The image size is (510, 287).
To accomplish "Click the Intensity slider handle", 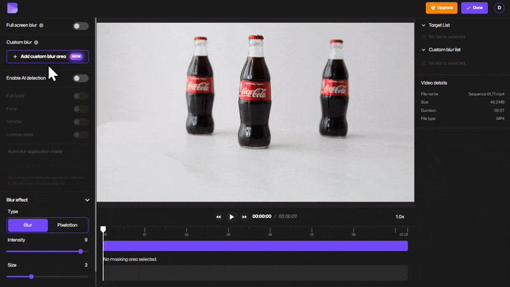I will point(81,251).
